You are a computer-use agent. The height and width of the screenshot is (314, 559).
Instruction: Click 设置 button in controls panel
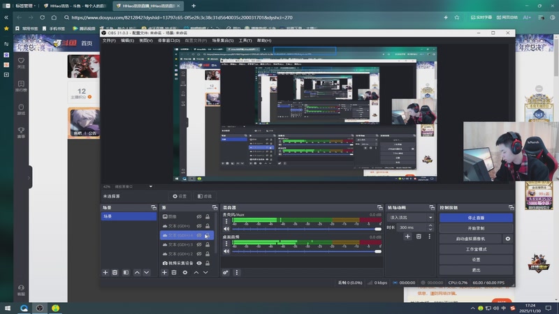[476, 260]
